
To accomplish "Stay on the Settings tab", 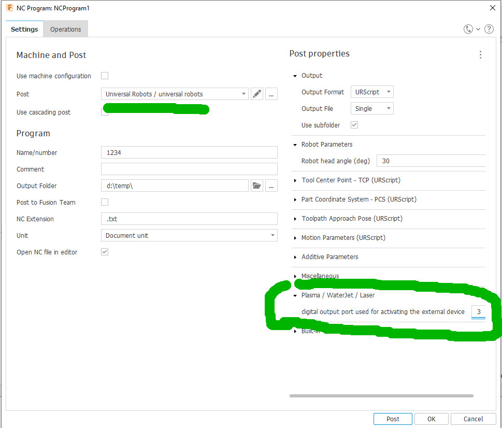I will pos(24,29).
